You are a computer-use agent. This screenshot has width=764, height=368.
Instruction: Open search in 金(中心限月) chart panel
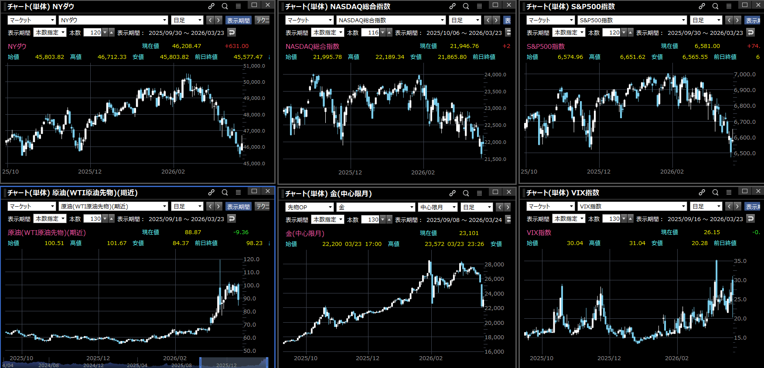point(466,193)
